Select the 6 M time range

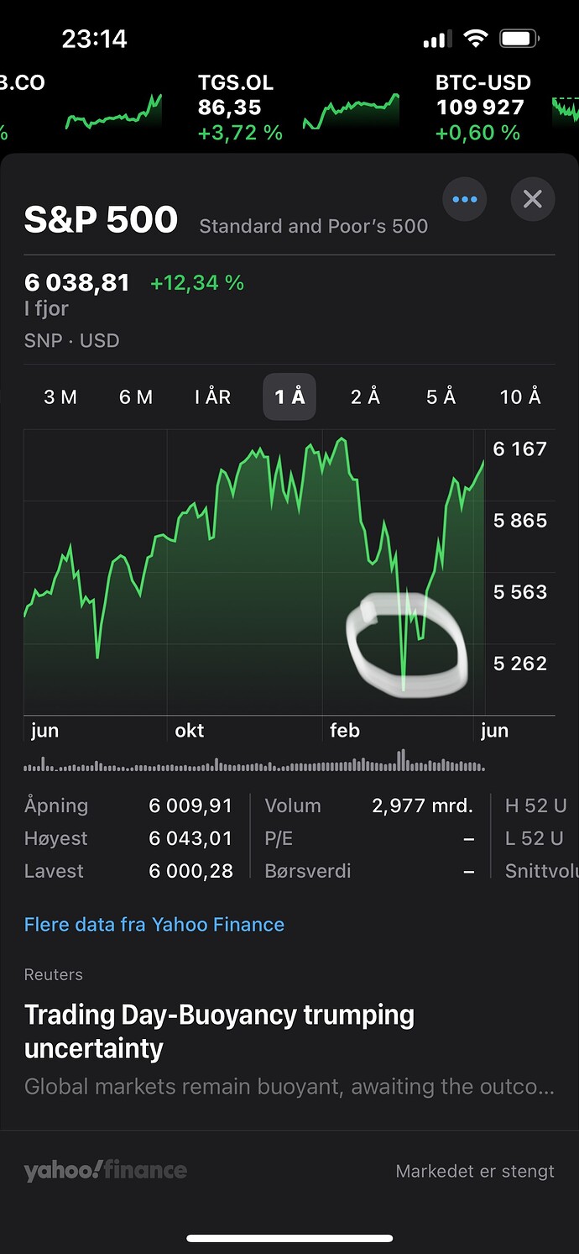tap(136, 396)
